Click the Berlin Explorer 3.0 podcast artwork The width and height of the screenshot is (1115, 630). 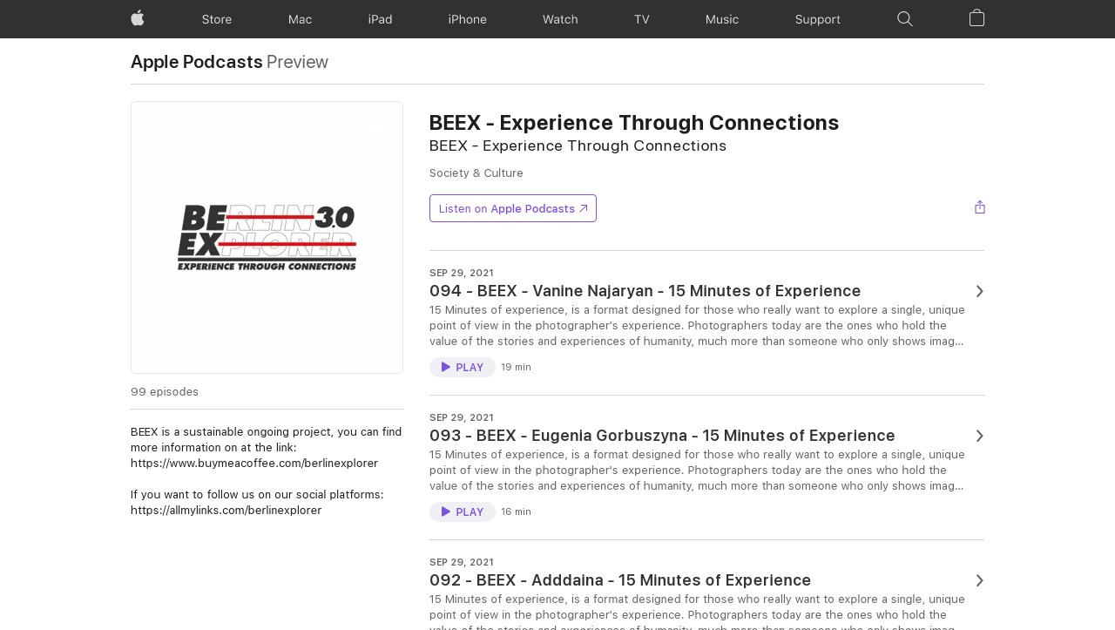coord(267,238)
